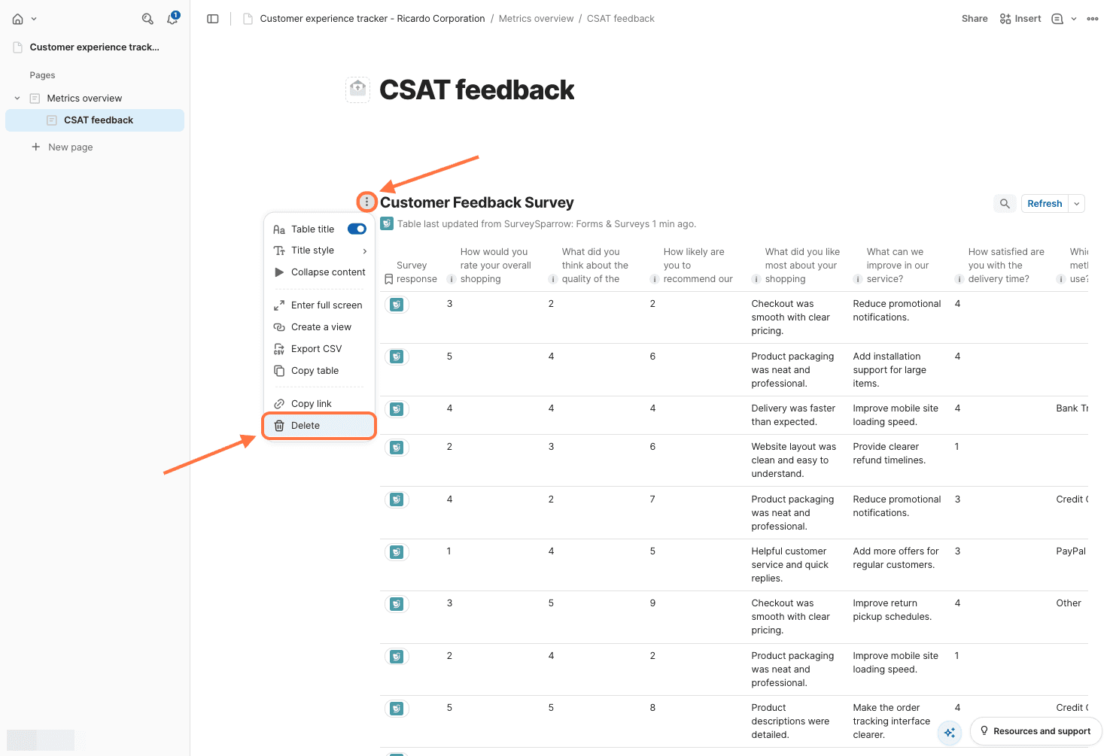Open the home workspace dropdown
Viewport: 1113px width, 756px height.
click(x=24, y=19)
